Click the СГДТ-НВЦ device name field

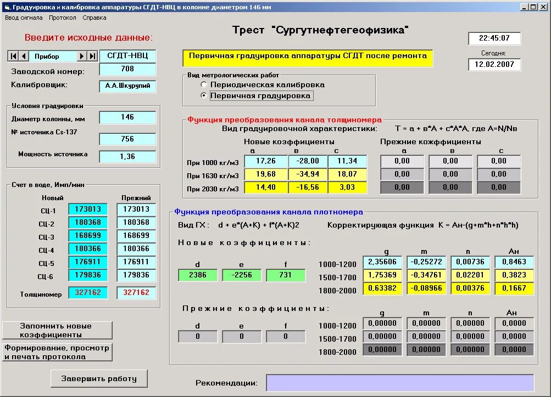[127, 56]
